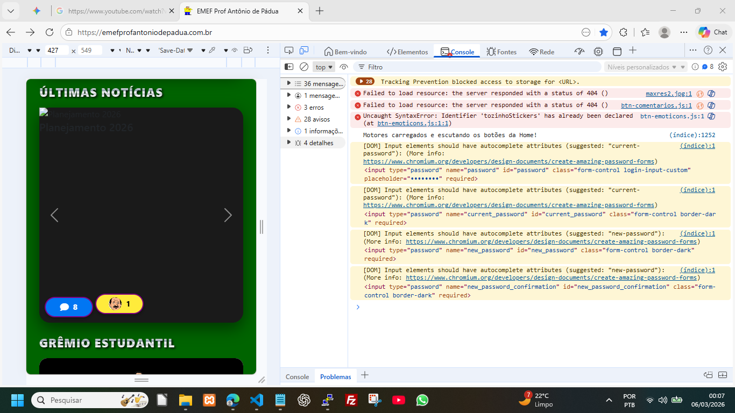The height and width of the screenshot is (413, 735).
Task: Open a new browser tab
Action: pyautogui.click(x=320, y=11)
